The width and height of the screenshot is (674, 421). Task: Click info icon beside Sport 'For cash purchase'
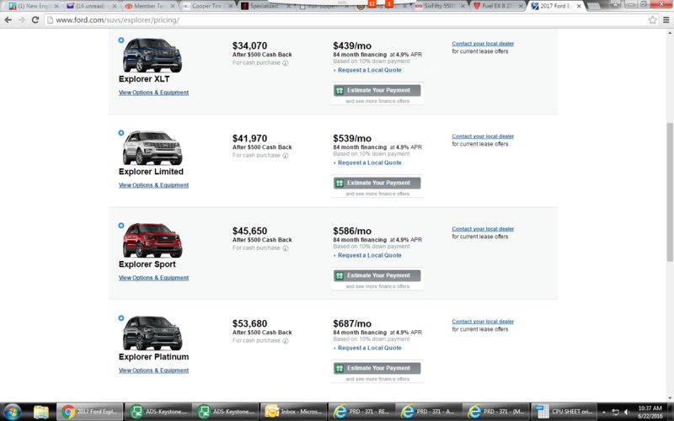[286, 248]
